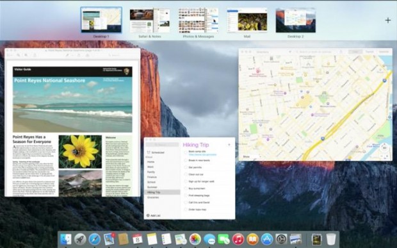Open the link under Book camp site

pyautogui.click(x=202, y=154)
